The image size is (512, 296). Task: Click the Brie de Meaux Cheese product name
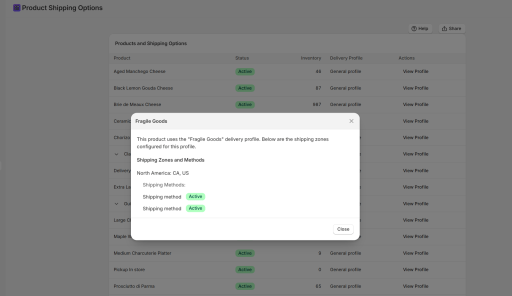137,104
